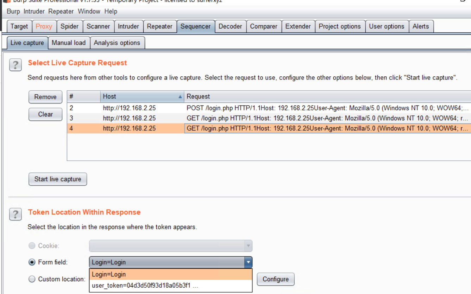The width and height of the screenshot is (471, 294).
Task: Switch to the Manual load tab
Action: coord(69,43)
